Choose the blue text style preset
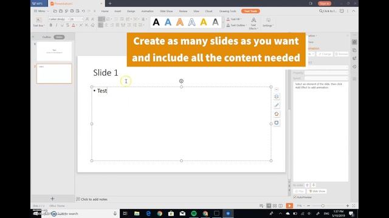The width and height of the screenshot is (389, 218). (x=168, y=22)
